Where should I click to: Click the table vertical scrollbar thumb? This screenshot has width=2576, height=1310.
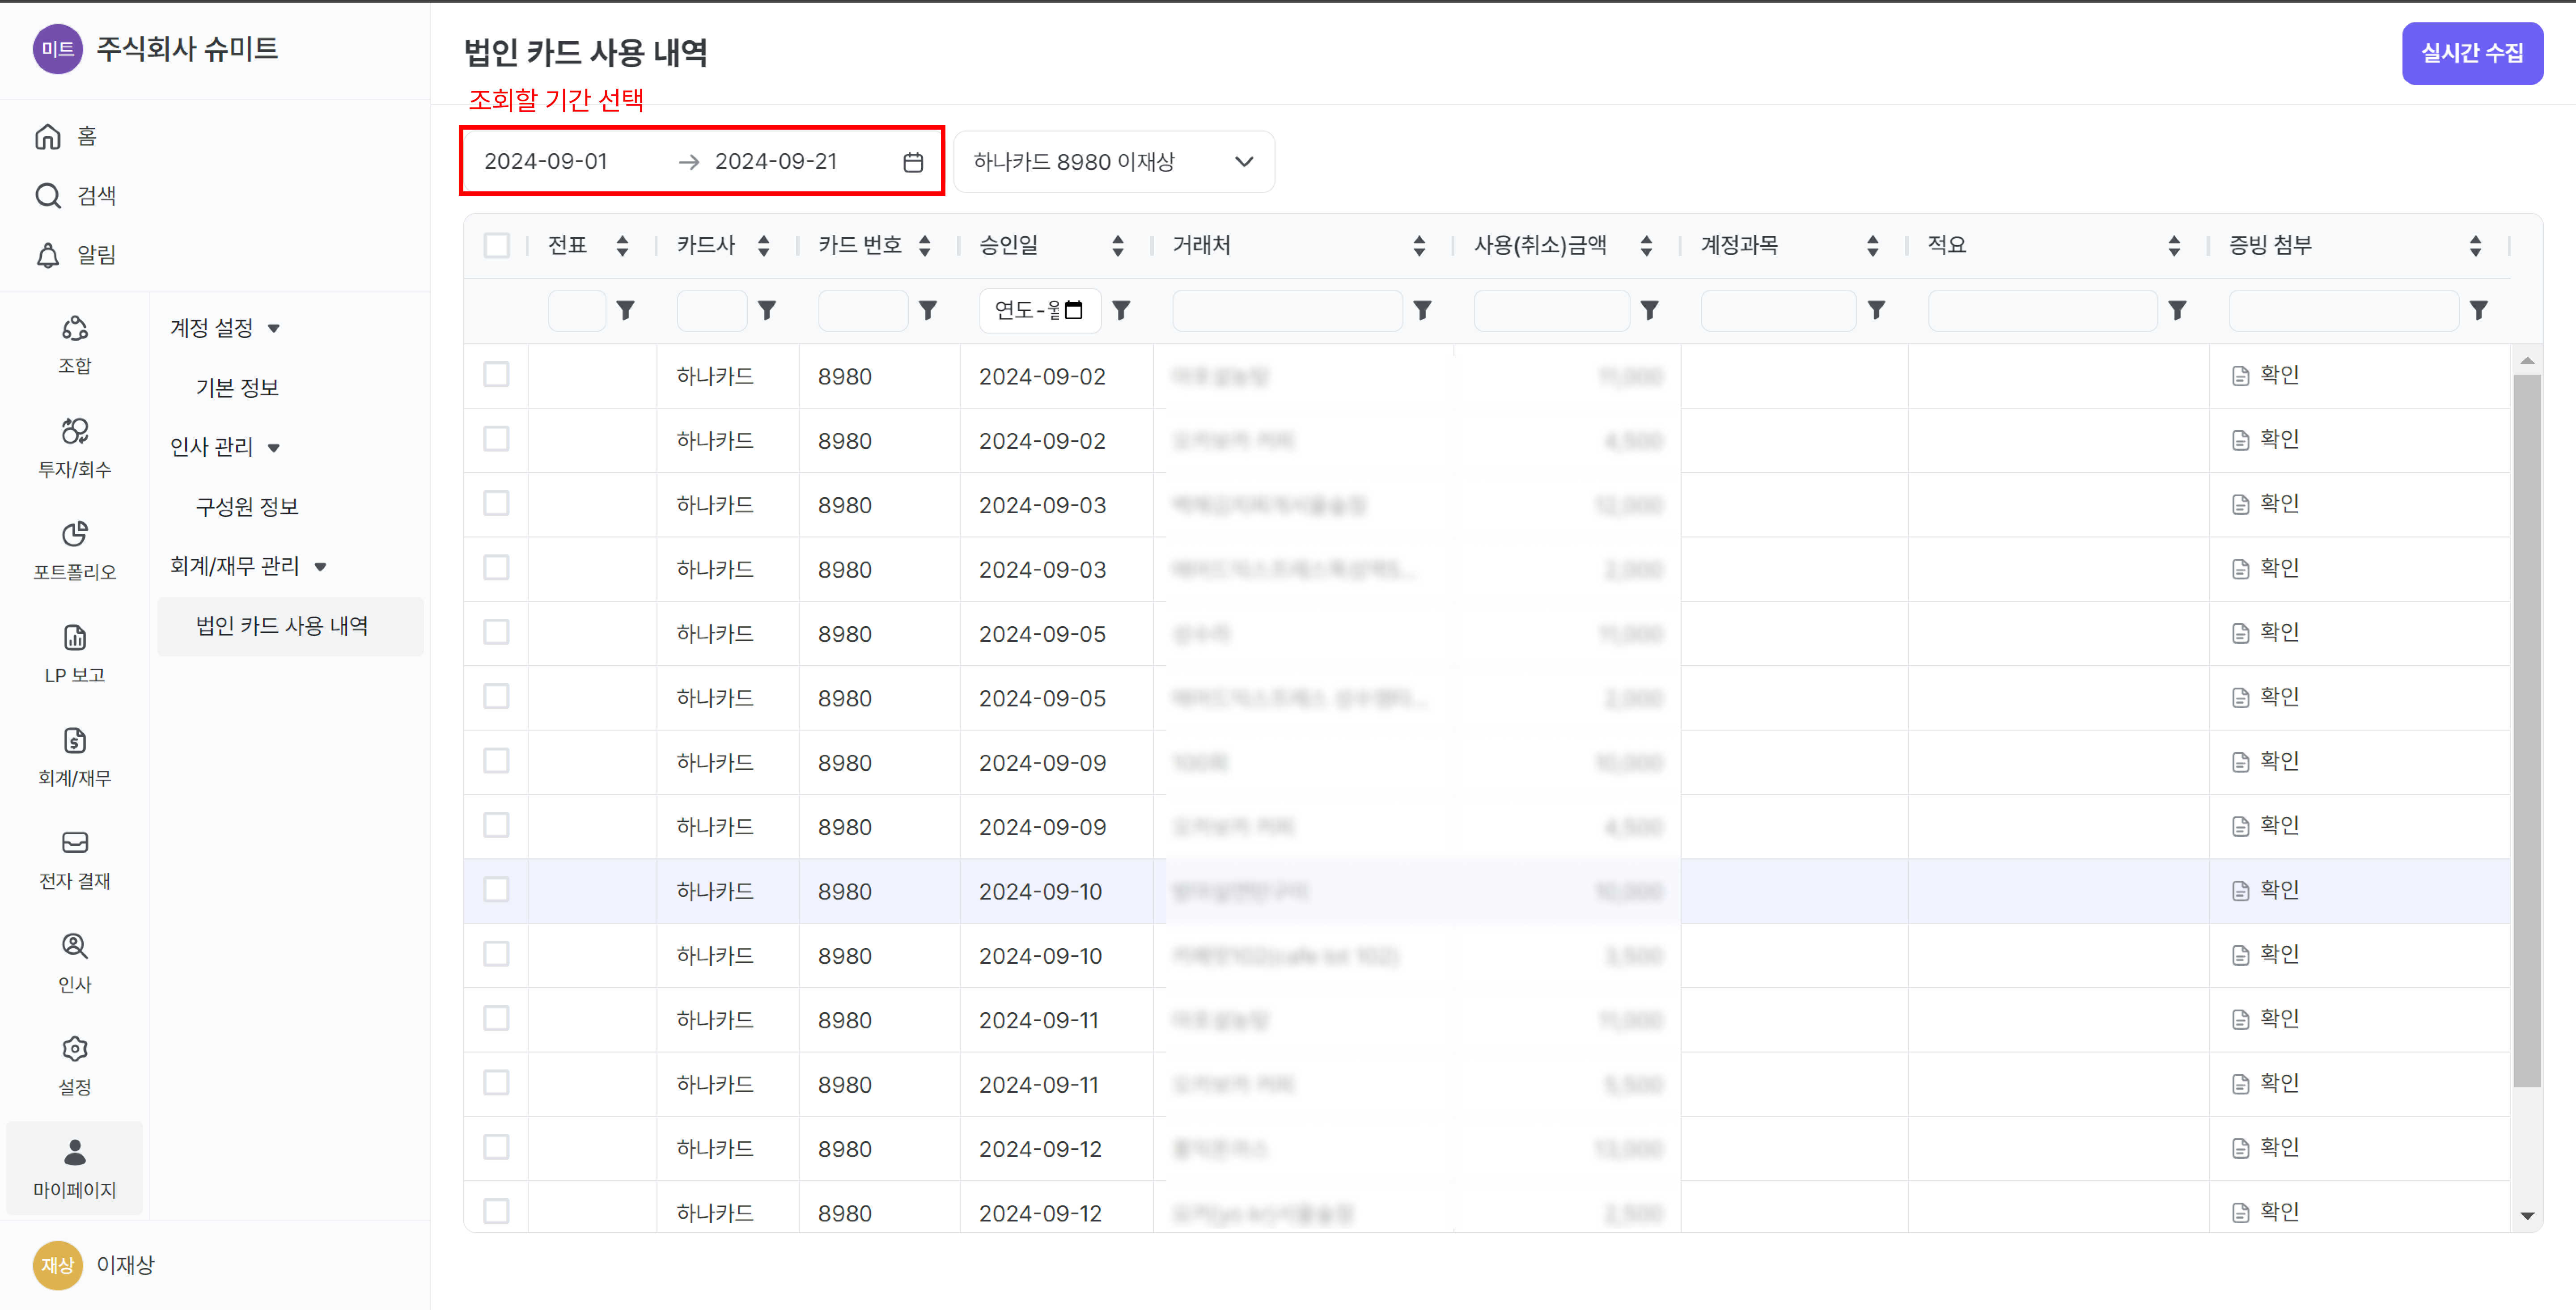pyautogui.click(x=2527, y=730)
